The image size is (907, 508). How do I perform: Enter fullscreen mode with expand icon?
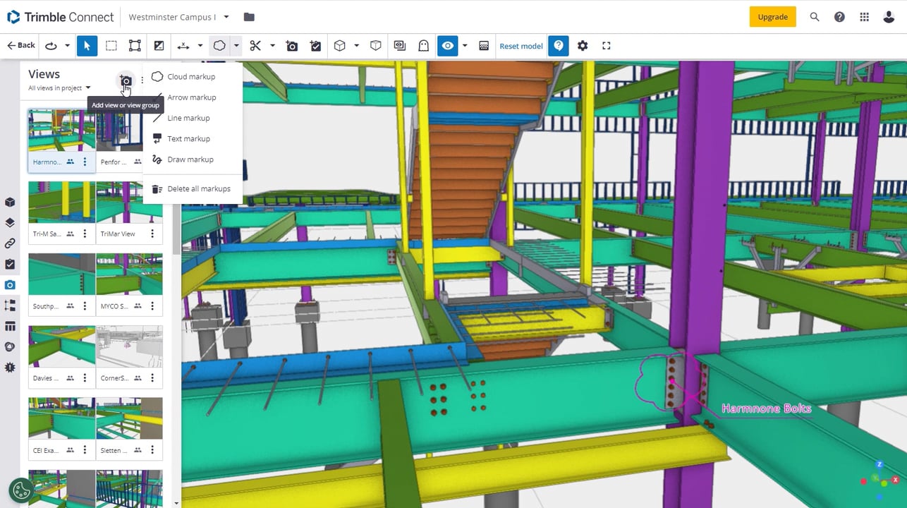607,46
